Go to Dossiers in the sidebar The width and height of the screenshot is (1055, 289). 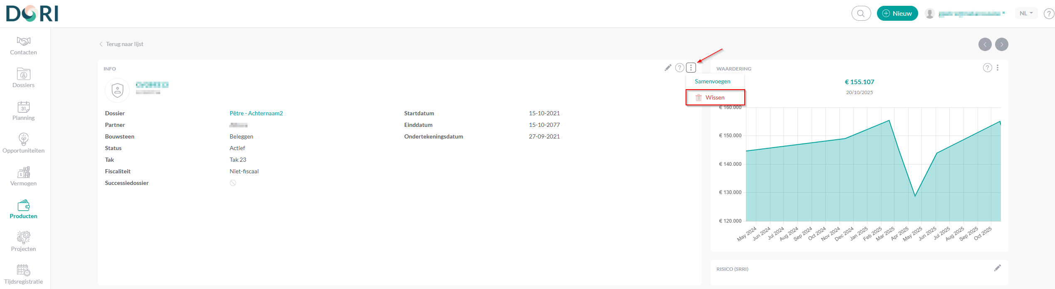(23, 78)
